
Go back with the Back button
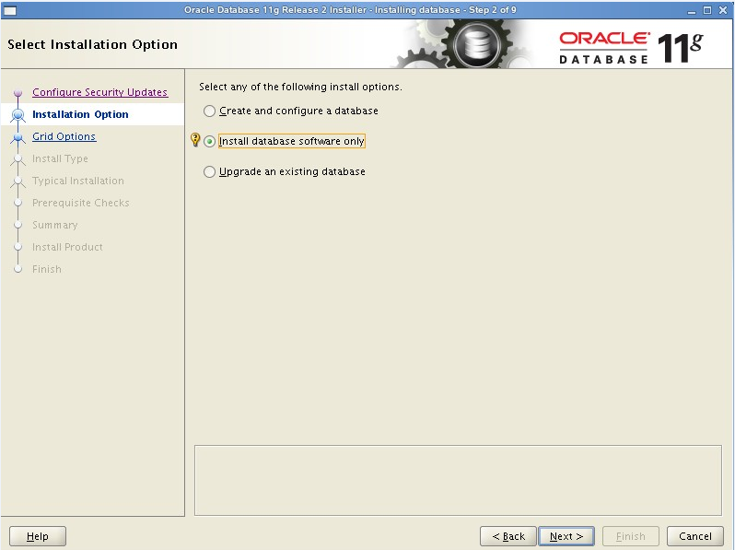point(507,536)
